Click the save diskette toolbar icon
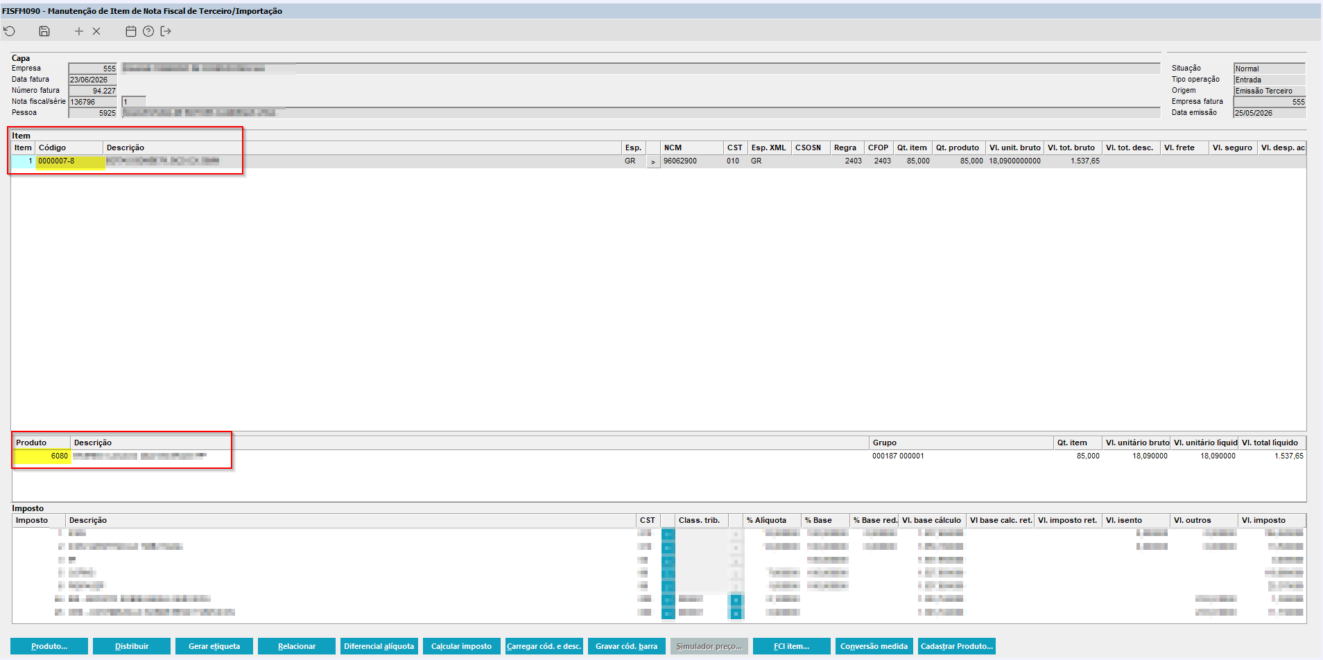The width and height of the screenshot is (1323, 660). 44,31
